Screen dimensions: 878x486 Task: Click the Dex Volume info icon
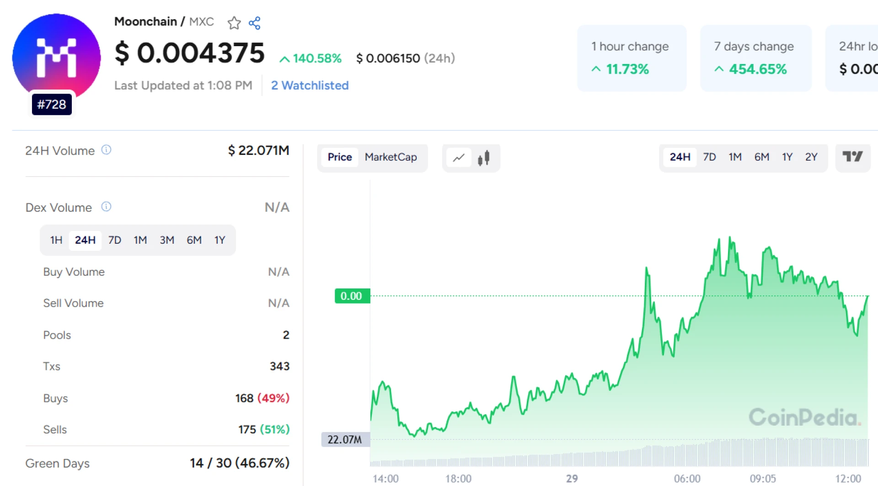[x=106, y=207]
